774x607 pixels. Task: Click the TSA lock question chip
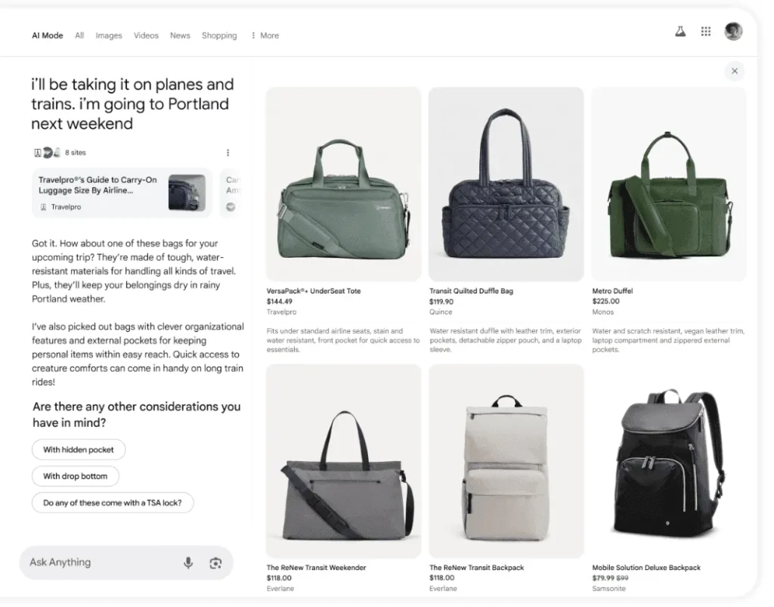113,503
